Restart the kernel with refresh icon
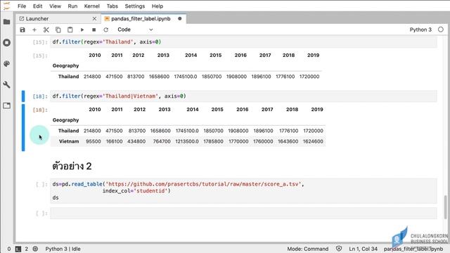The width and height of the screenshot is (450, 253). point(106,30)
